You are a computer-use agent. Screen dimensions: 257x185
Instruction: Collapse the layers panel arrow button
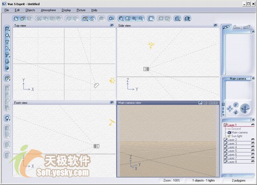pyautogui.click(x=253, y=119)
